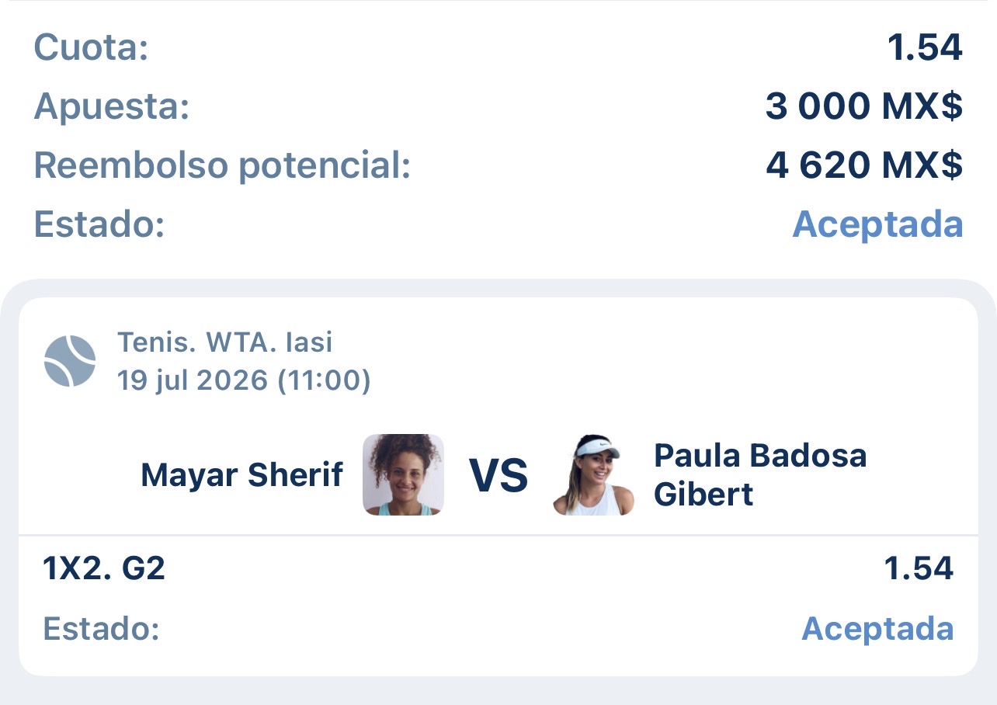Click the Estado label in the summary section
This screenshot has height=705, width=997.
tap(99, 224)
